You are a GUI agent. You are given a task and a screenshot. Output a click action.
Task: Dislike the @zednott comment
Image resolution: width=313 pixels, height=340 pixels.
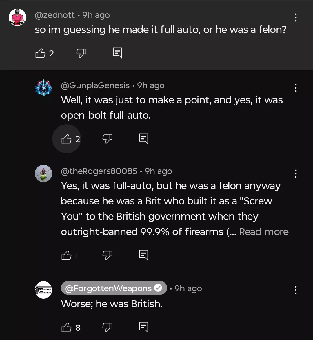(x=81, y=53)
